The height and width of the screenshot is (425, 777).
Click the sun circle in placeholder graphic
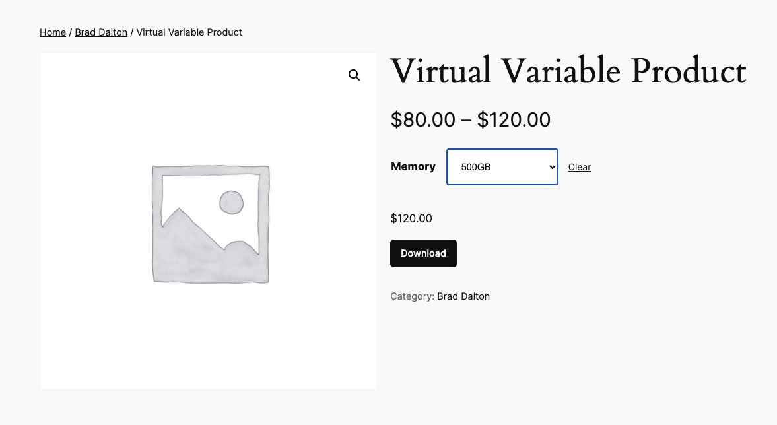pyautogui.click(x=231, y=203)
